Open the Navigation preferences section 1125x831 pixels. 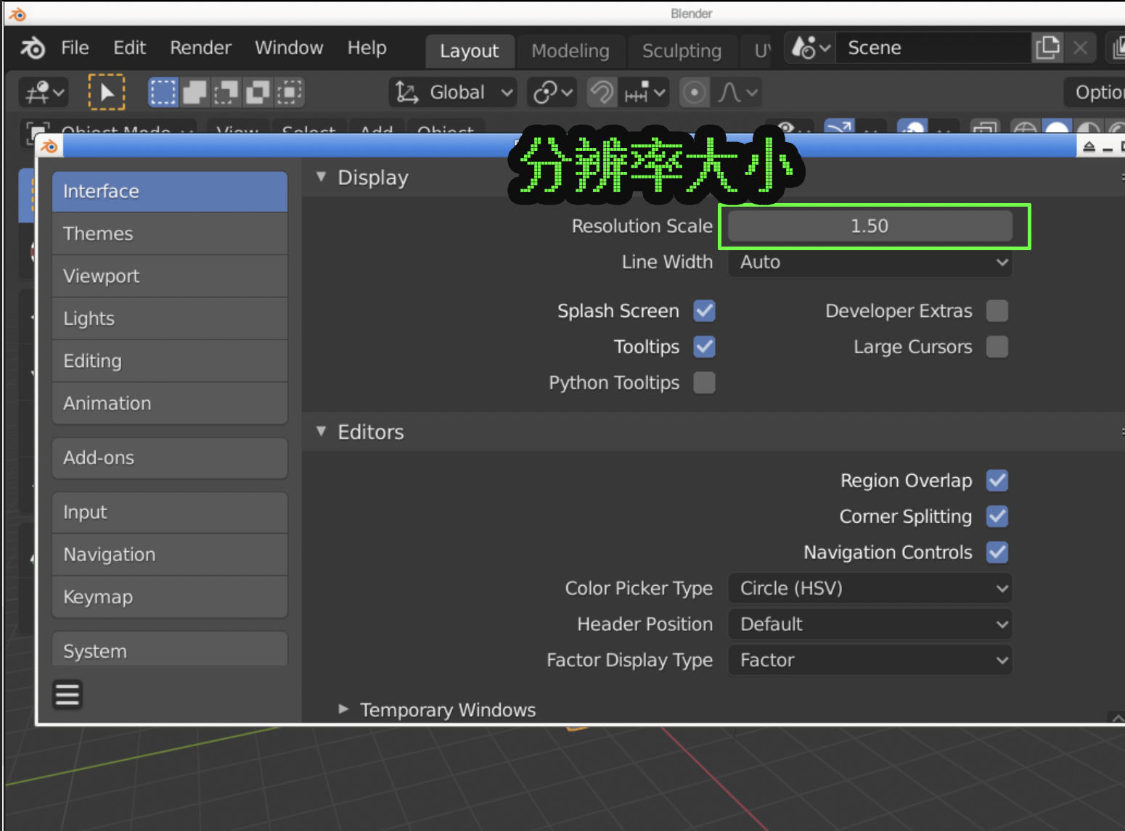point(170,555)
